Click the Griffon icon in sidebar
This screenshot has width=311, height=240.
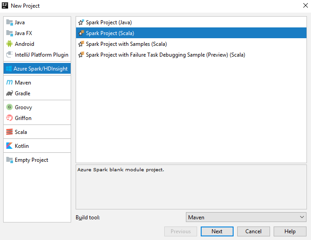click(x=9, y=118)
